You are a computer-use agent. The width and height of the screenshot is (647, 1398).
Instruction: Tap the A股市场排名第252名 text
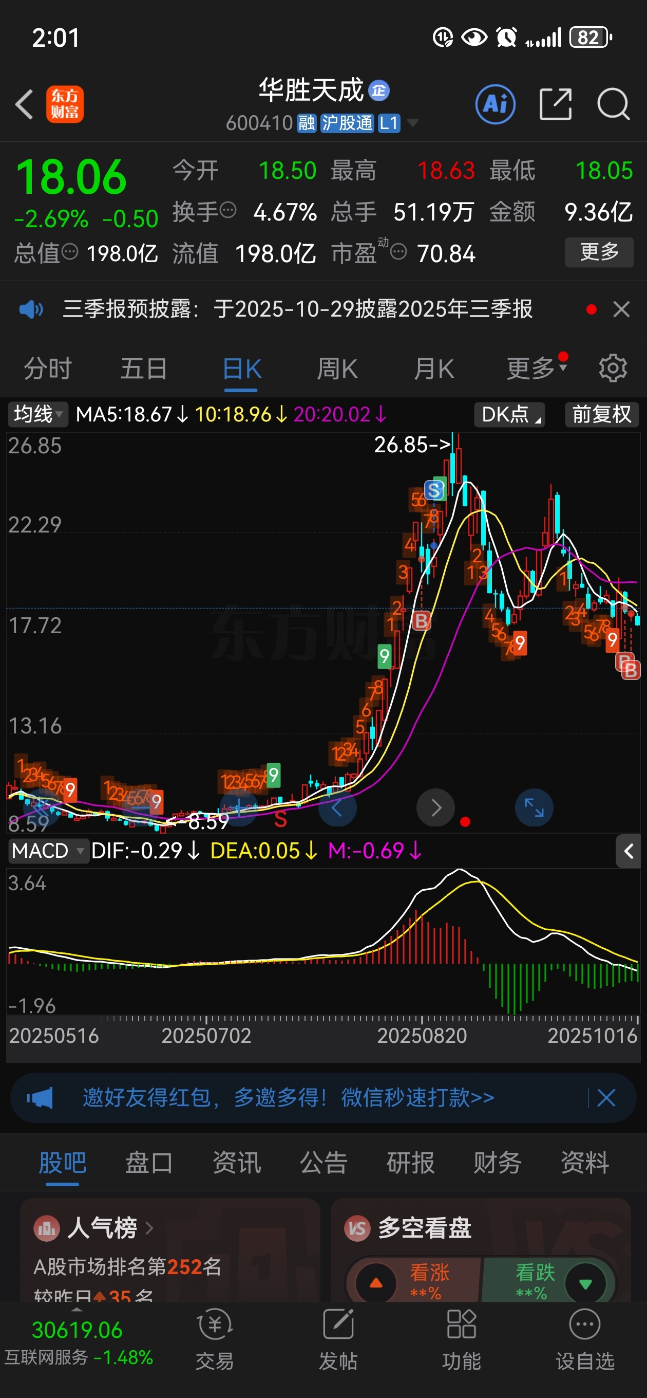tap(127, 1266)
